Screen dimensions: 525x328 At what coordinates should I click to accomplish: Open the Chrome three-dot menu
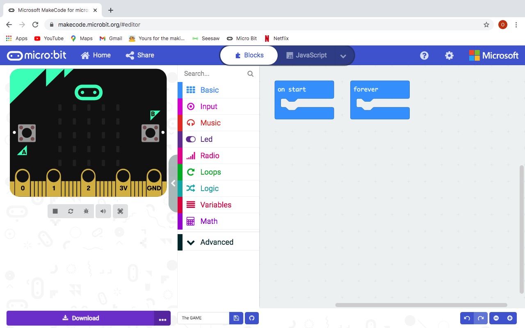[x=516, y=25]
